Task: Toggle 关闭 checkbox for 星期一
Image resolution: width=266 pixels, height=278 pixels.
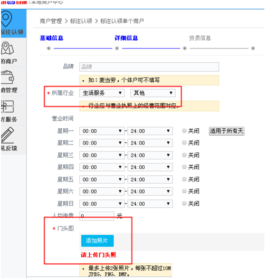Action: (x=184, y=131)
